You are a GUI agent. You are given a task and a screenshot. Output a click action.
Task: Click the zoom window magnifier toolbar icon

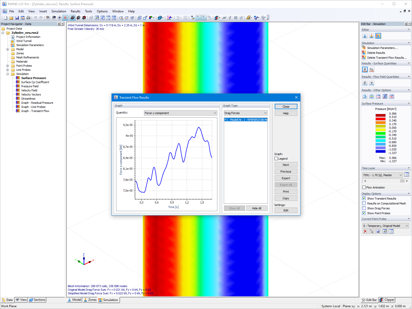[108, 18]
